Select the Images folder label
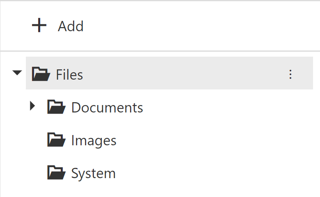The height and width of the screenshot is (197, 320). [x=94, y=141]
